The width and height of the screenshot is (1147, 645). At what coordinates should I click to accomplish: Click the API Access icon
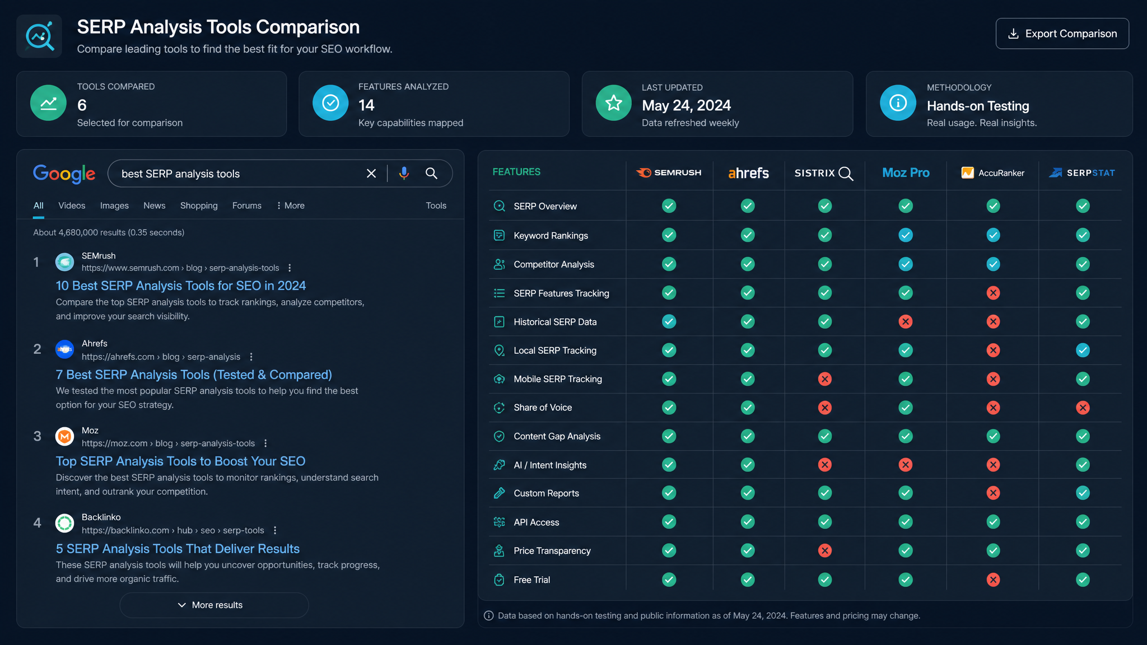point(499,522)
